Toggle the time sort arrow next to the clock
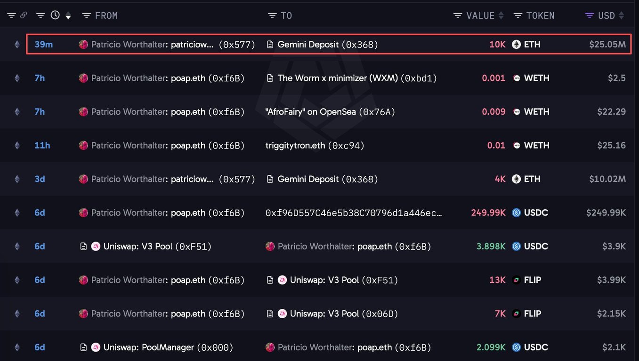Image resolution: width=639 pixels, height=361 pixels. (68, 16)
